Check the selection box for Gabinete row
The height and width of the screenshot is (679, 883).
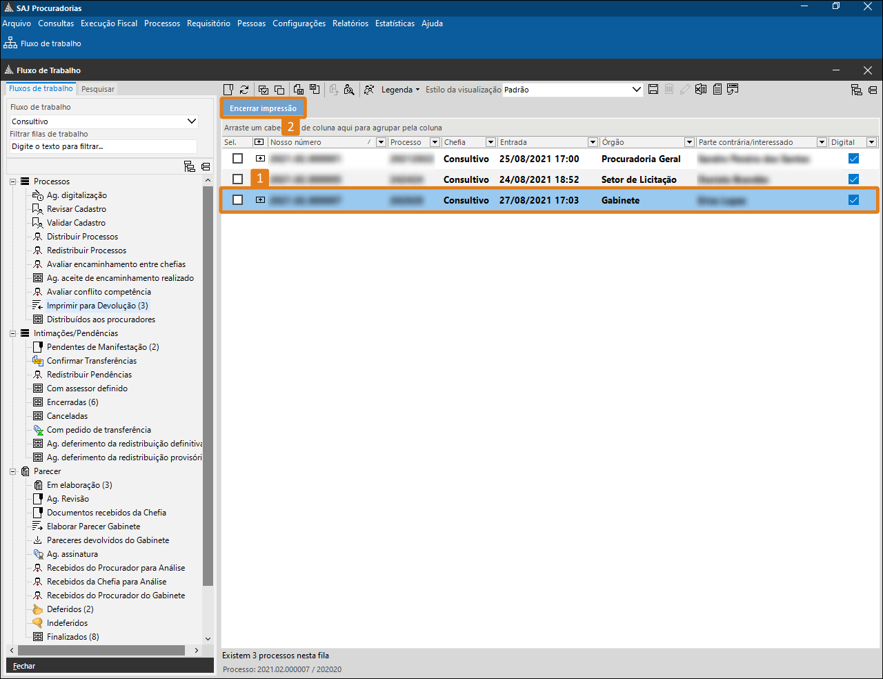point(237,200)
